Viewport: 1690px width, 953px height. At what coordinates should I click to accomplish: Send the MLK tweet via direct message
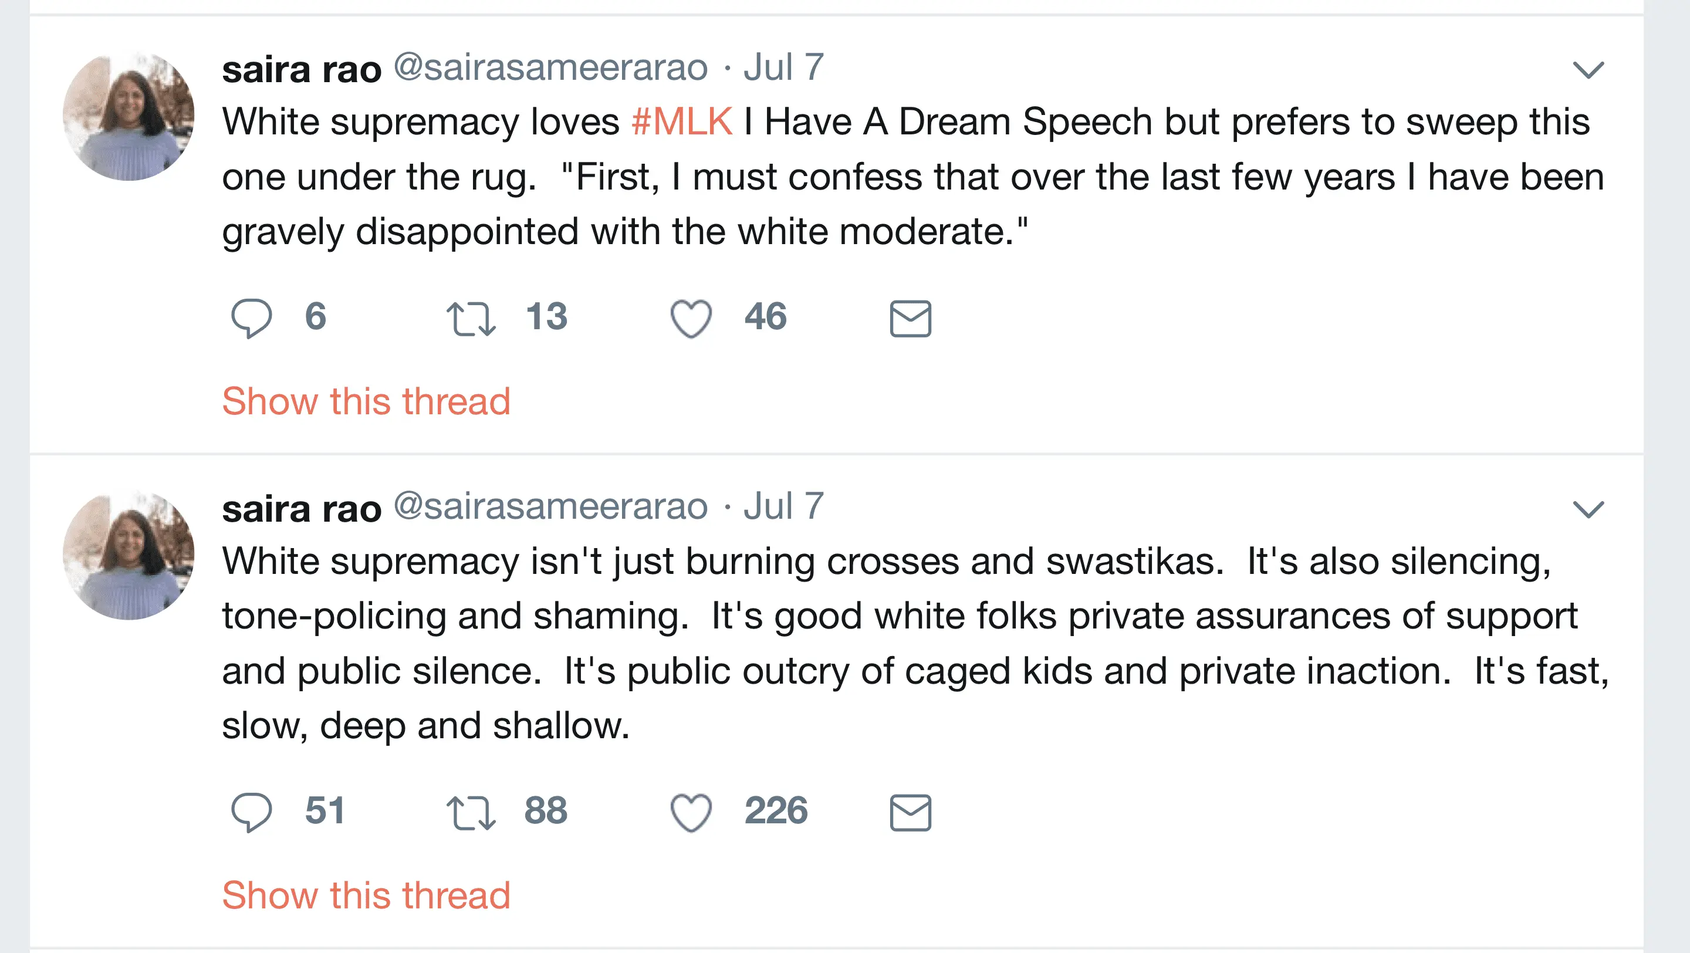pyautogui.click(x=910, y=318)
